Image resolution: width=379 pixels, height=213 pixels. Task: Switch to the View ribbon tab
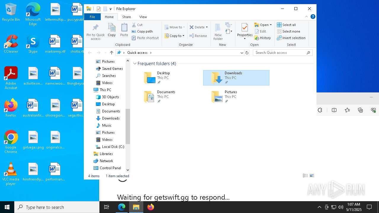click(x=143, y=17)
